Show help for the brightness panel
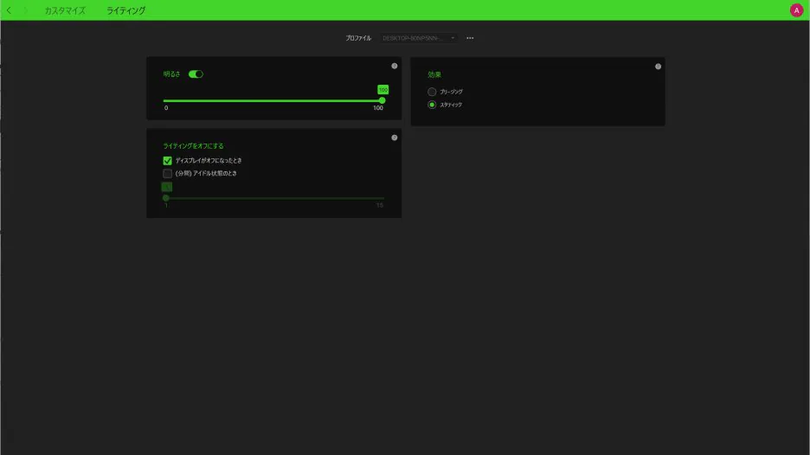 point(394,66)
